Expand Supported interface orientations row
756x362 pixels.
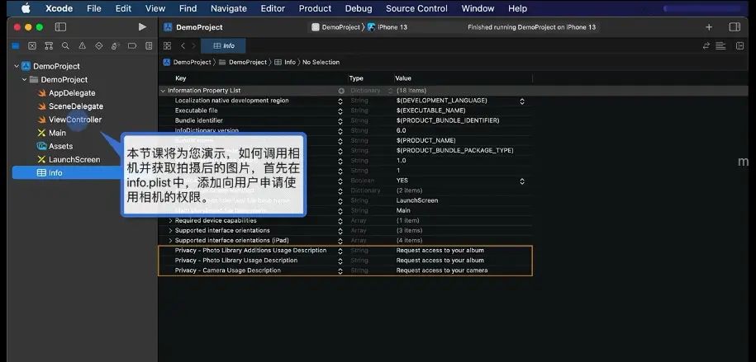pos(170,231)
